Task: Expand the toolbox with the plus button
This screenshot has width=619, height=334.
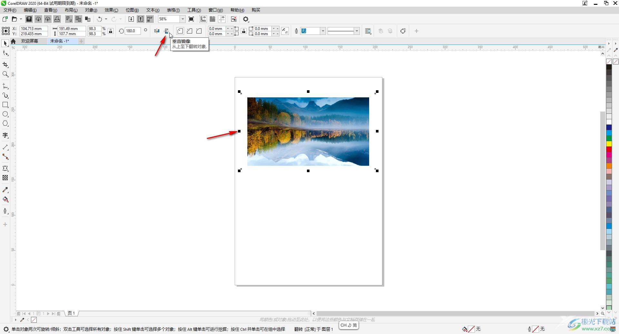Action: [x=5, y=224]
